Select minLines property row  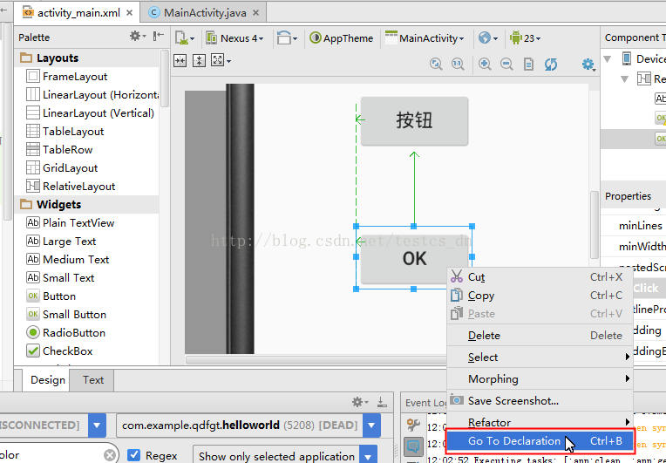pyautogui.click(x=633, y=226)
